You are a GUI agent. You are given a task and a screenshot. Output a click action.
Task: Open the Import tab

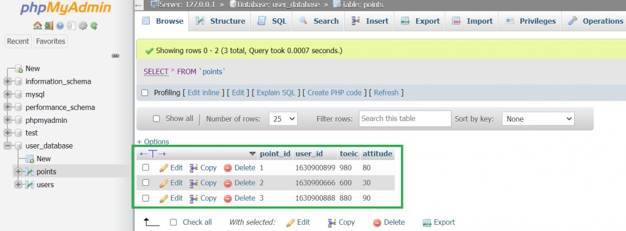coord(471,21)
